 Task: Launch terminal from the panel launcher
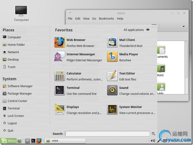tap(33, 141)
